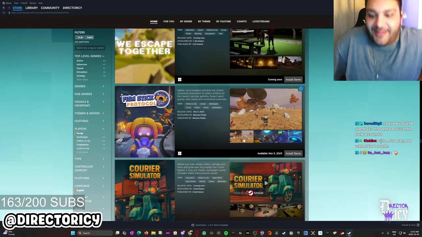Click the Downloads icon in Steam's bottom bar

193,225
